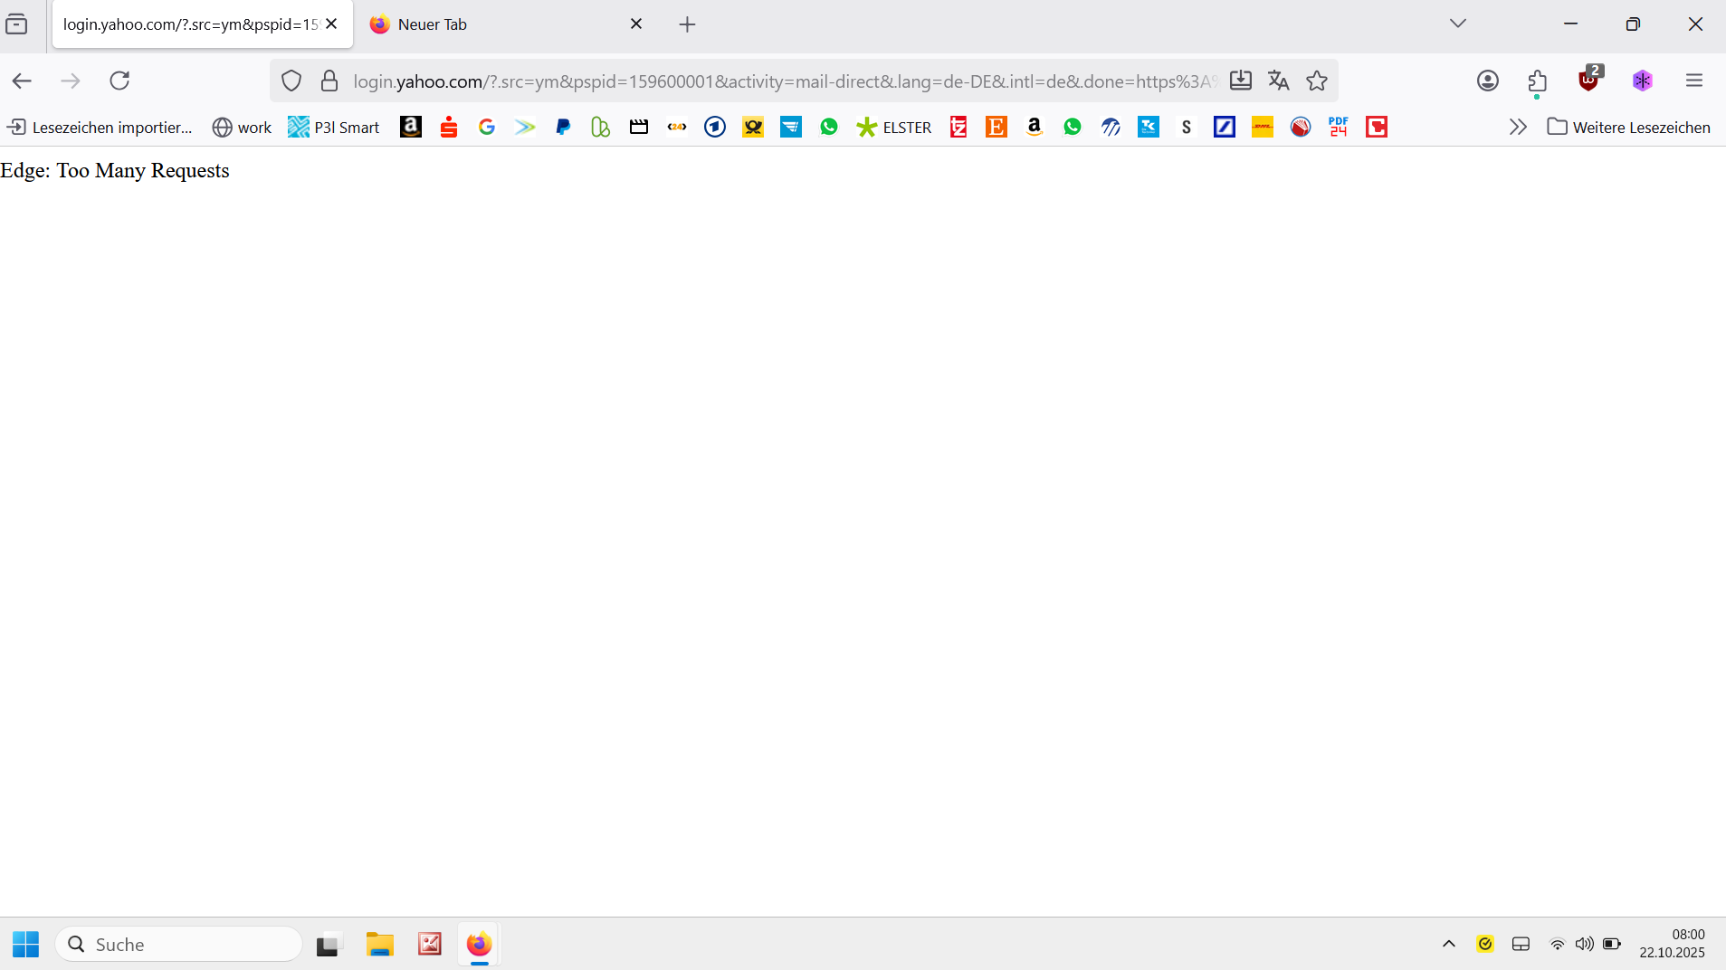Open the translate page feature
Screen dimensions: 1726x970
pyautogui.click(x=1278, y=81)
